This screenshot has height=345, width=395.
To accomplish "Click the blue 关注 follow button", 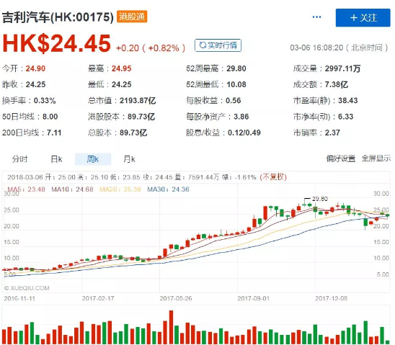I will pos(363,17).
